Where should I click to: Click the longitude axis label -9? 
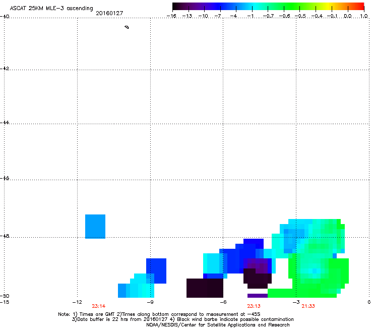coord(150,302)
